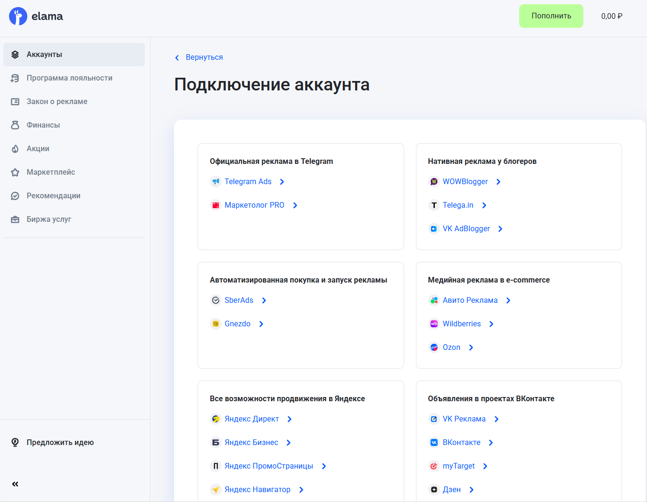Click the Пополнить button
This screenshot has width=647, height=502.
[551, 16]
